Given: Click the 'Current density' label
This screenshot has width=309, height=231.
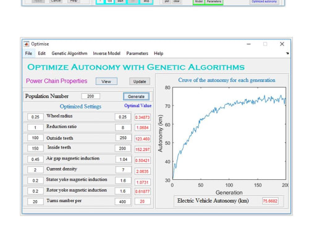Looking at the screenshot, I should coord(62,169).
